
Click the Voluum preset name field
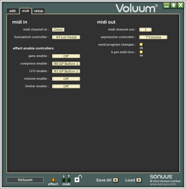25,180
